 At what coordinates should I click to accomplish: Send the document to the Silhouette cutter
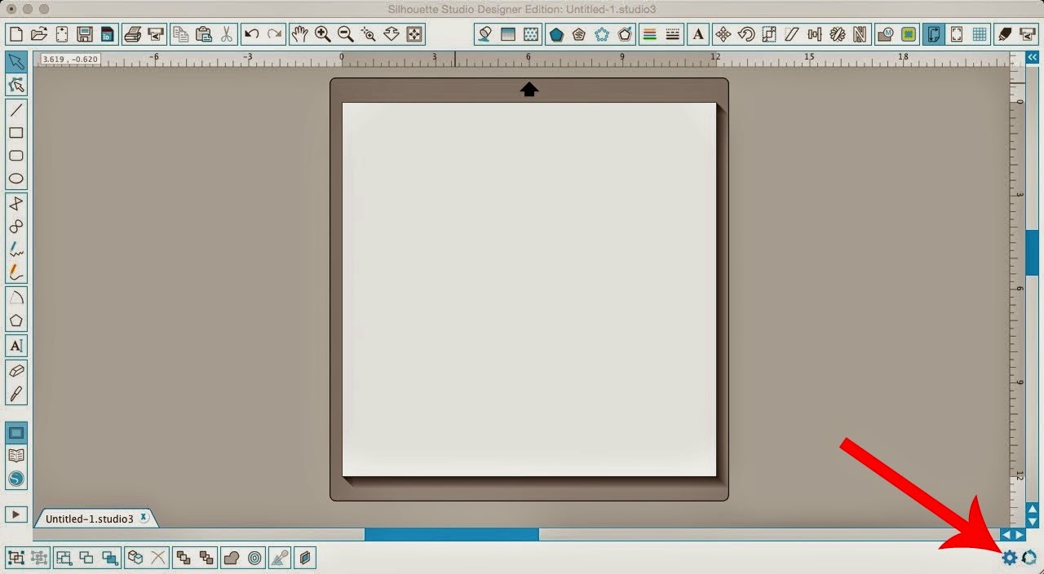(x=154, y=33)
